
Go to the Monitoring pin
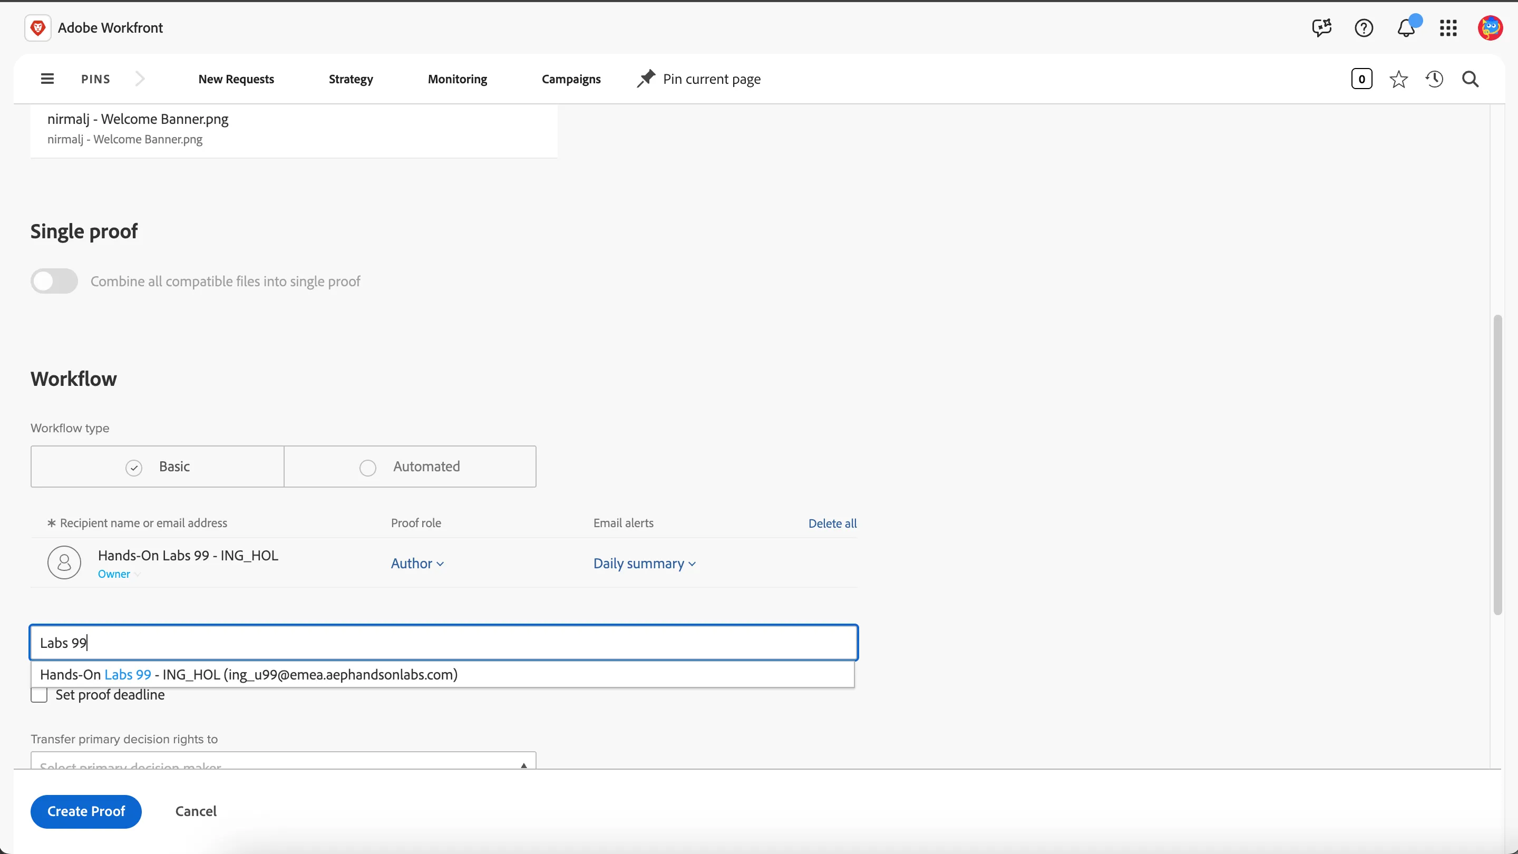(x=458, y=79)
